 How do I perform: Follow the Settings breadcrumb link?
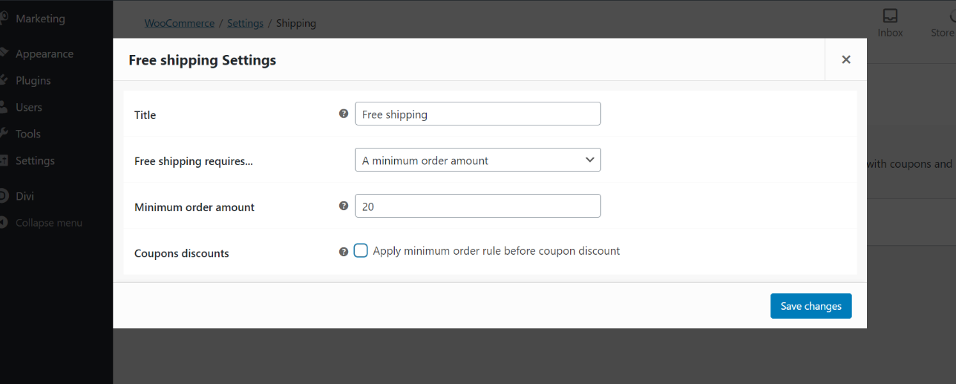[245, 23]
